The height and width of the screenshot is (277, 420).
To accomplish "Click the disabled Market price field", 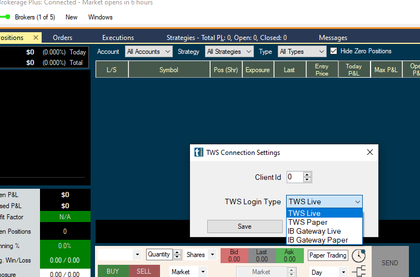I will 262,272.
